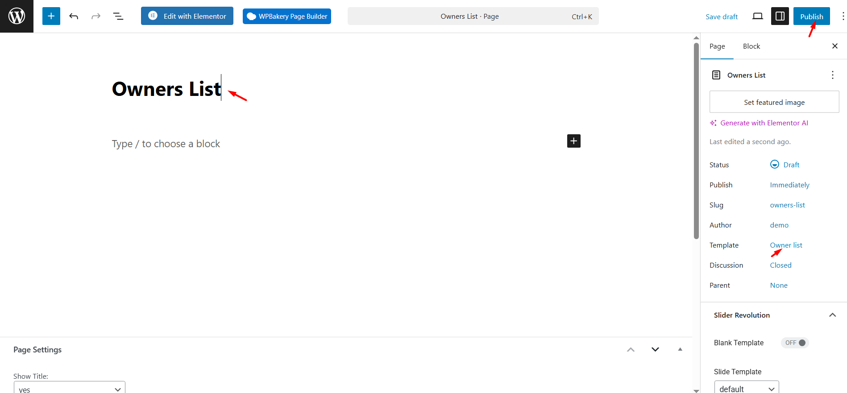This screenshot has height=393, width=847.
Task: Click the Draft status link
Action: pos(791,165)
